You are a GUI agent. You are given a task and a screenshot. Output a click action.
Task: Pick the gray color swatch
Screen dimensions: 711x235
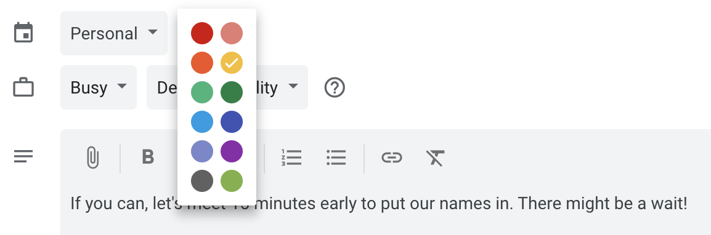pyautogui.click(x=202, y=181)
